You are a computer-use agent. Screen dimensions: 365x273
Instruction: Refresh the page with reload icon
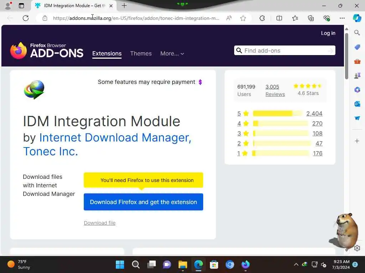click(x=26, y=18)
